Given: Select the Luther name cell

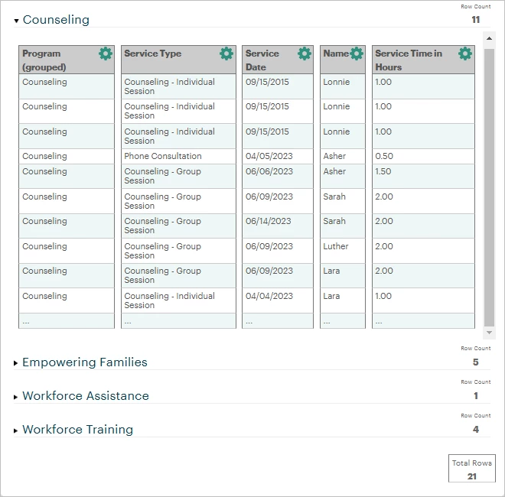Looking at the screenshot, I should point(343,251).
